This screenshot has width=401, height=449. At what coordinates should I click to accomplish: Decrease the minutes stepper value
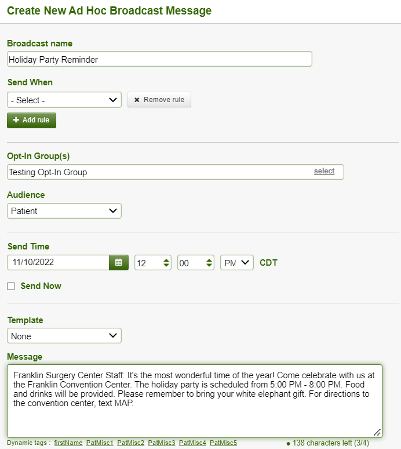coord(209,265)
